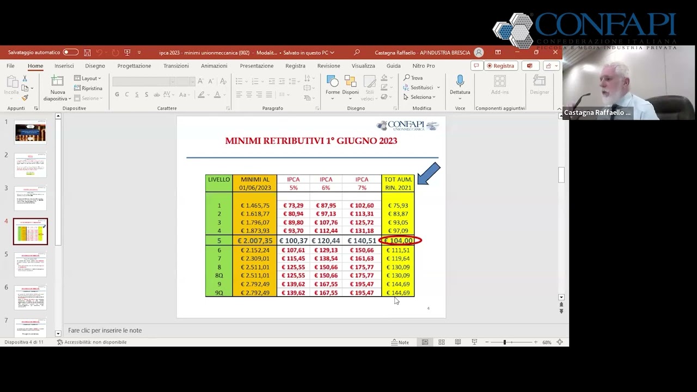Switch to Transizioni tab
The height and width of the screenshot is (392, 697).
coord(176,66)
